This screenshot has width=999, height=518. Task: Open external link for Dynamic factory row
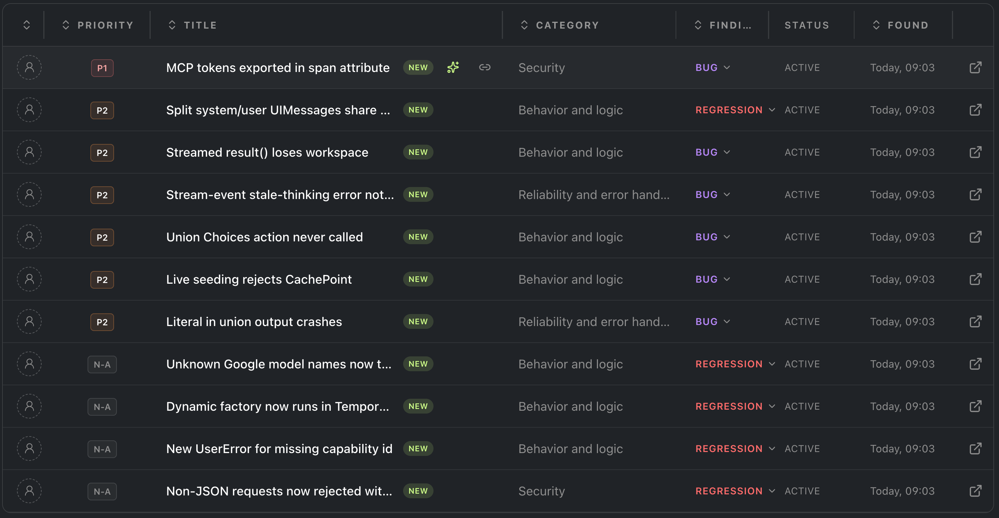[975, 406]
